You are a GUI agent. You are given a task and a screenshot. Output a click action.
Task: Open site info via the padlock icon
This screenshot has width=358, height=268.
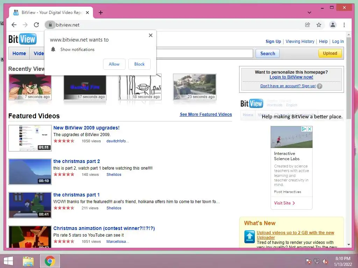(x=50, y=25)
